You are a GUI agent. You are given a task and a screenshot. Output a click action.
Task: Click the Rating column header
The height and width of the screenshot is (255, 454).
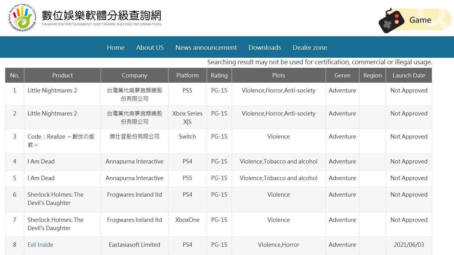coord(219,75)
